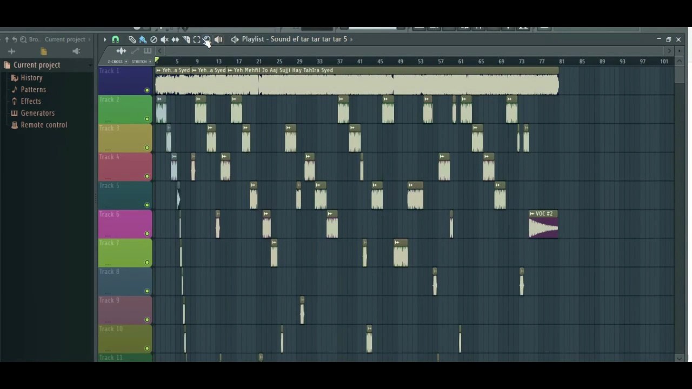Image resolution: width=692 pixels, height=389 pixels.
Task: Select the Delete tool in playlist toolbar
Action: tap(154, 39)
